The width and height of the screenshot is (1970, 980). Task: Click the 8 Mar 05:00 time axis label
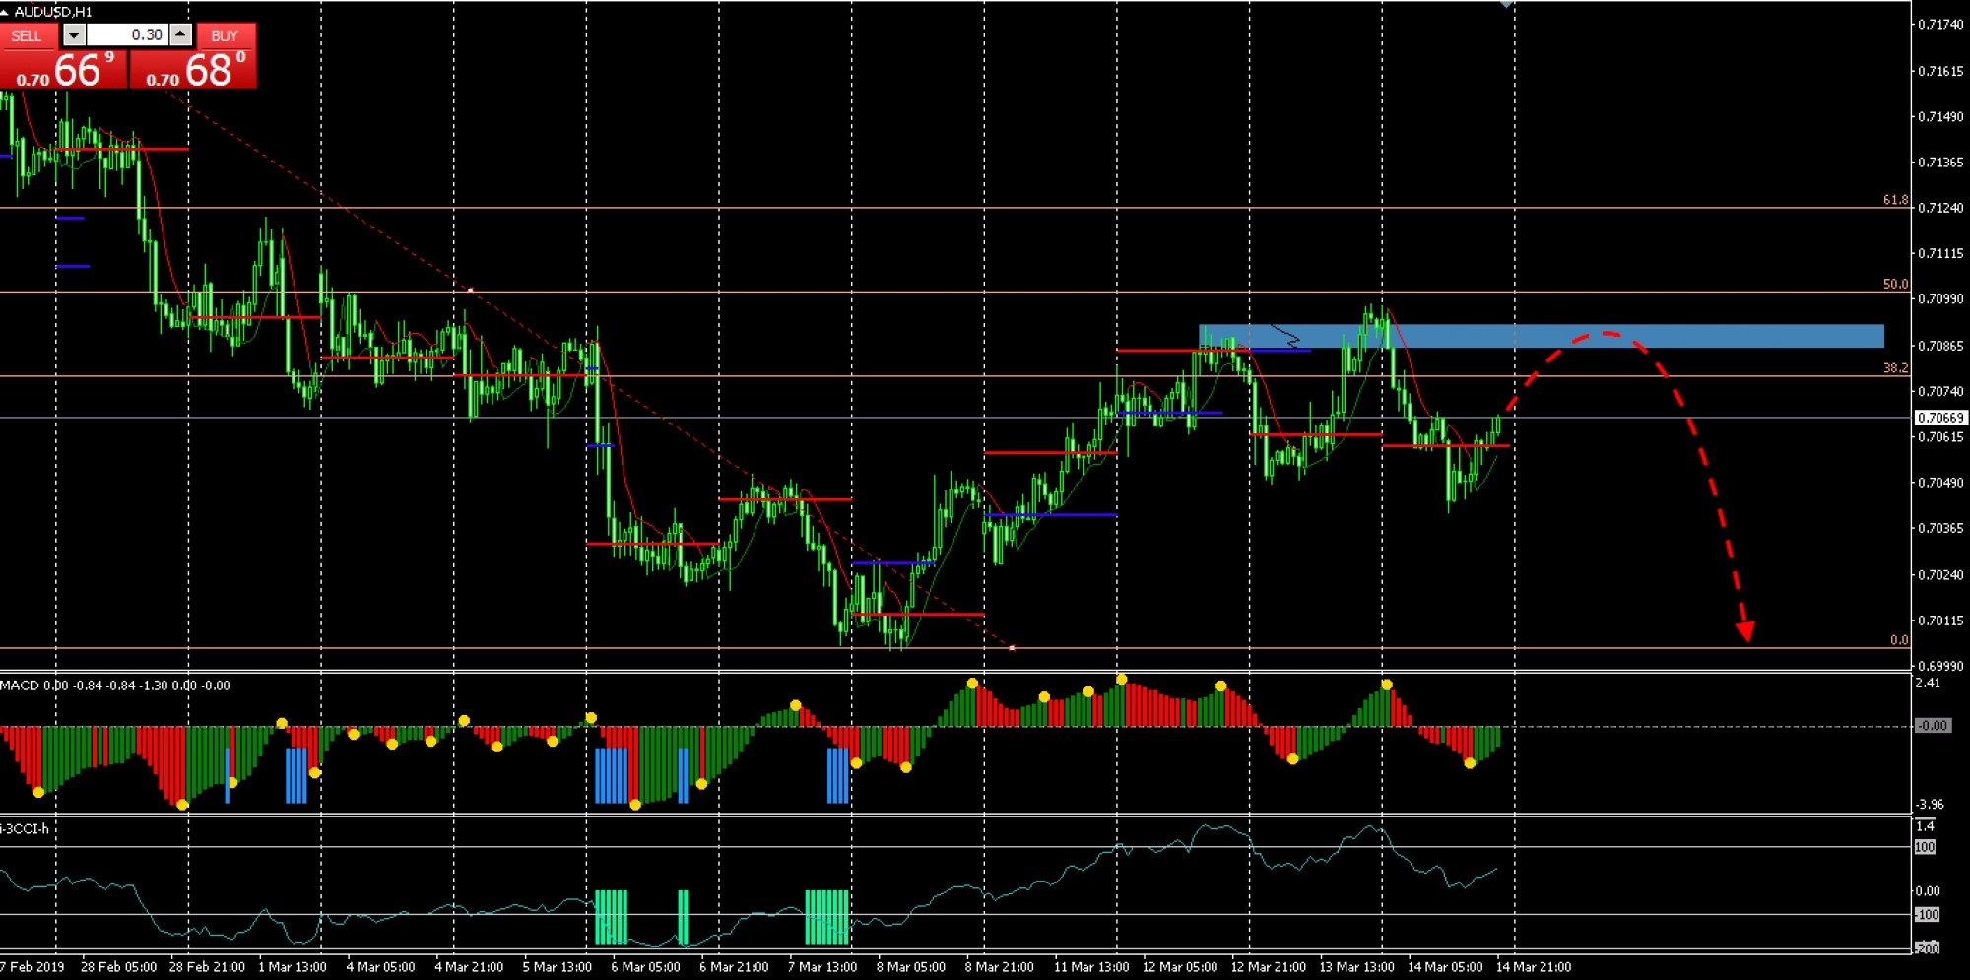(910, 967)
